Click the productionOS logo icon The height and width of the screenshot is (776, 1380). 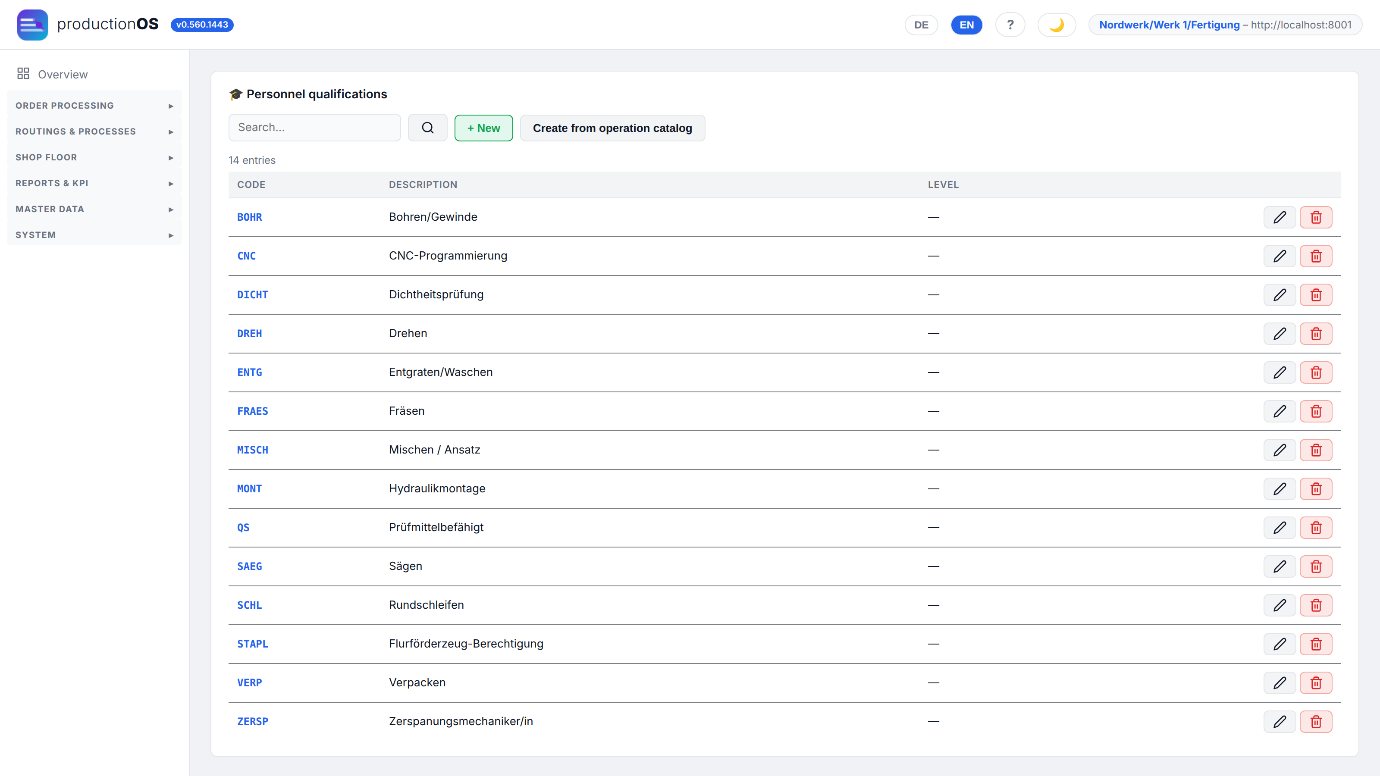click(x=33, y=25)
